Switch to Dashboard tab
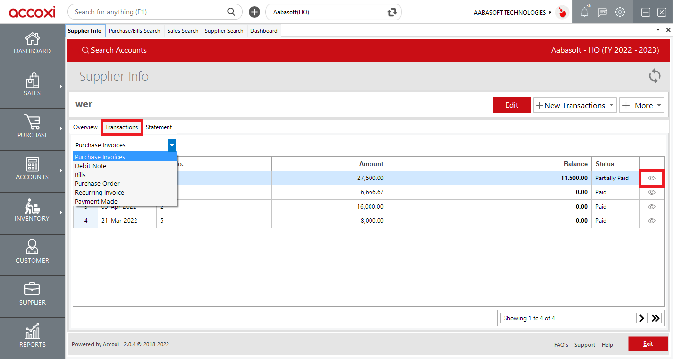The width and height of the screenshot is (673, 359). pyautogui.click(x=264, y=31)
